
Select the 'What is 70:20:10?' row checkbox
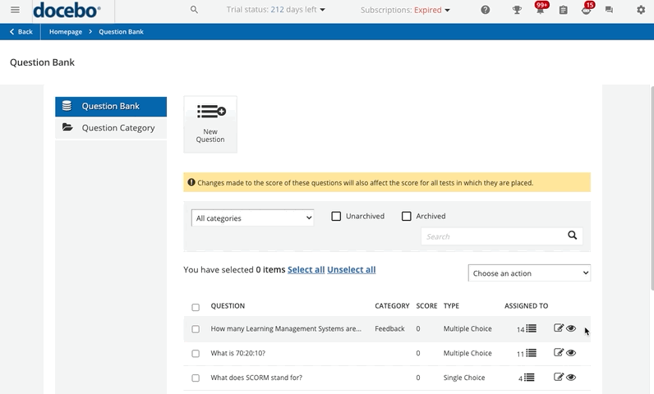[196, 354]
